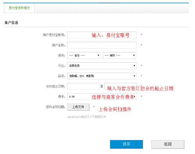Expand the 行业 dropdown showing 非民生类

click(x=102, y=66)
